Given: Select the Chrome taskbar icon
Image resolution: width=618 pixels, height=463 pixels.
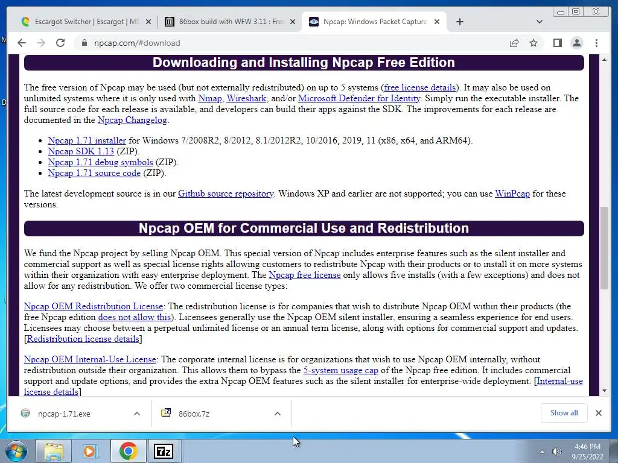Looking at the screenshot, I should [x=128, y=451].
